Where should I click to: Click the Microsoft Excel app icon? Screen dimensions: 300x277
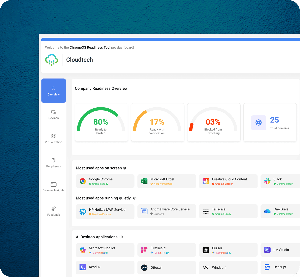point(144,181)
